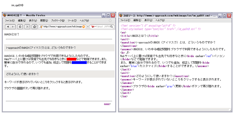
Task: Reload the page with the refresh icon
Action: point(20,27)
